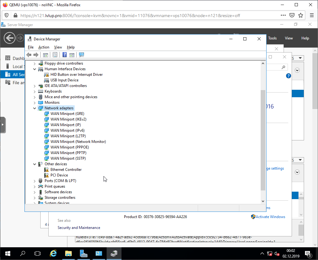Open the noVNC side panel handle
This screenshot has width=318, height=260.
[2, 125]
